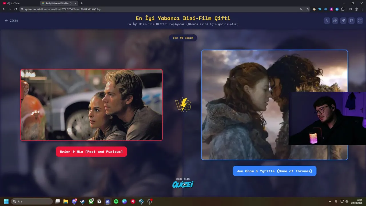Click the paper plane share icon

[x=343, y=21]
